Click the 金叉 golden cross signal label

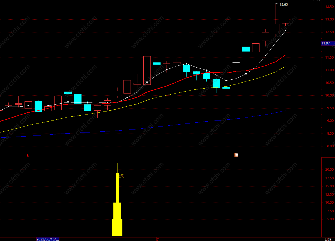click(121, 176)
